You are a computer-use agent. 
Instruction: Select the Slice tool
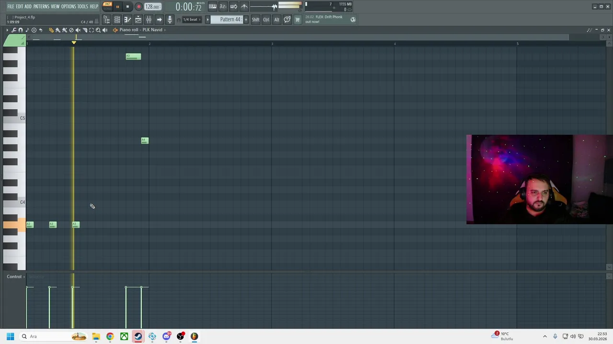[85, 30]
